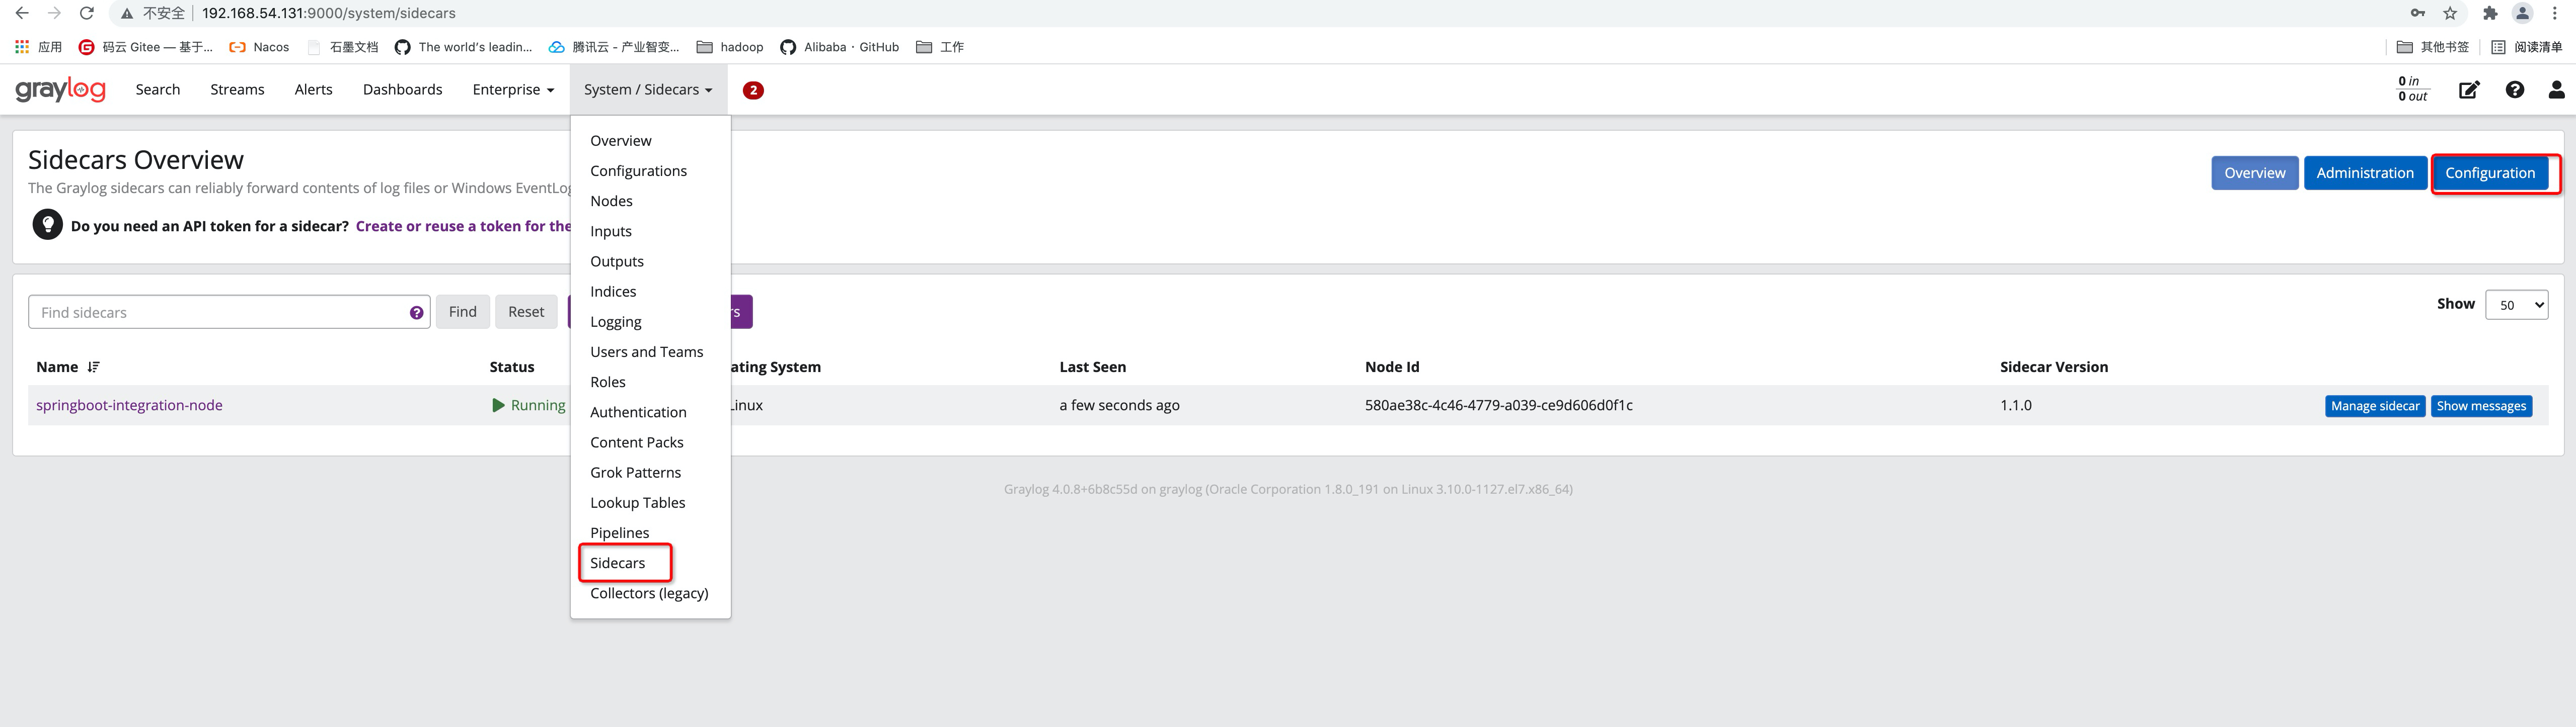Toggle sort order on the Name column
Screen dimensions: 2576x727
[x=92, y=367]
